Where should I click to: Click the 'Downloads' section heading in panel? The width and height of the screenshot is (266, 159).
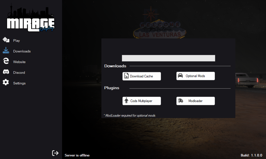coord(115,66)
